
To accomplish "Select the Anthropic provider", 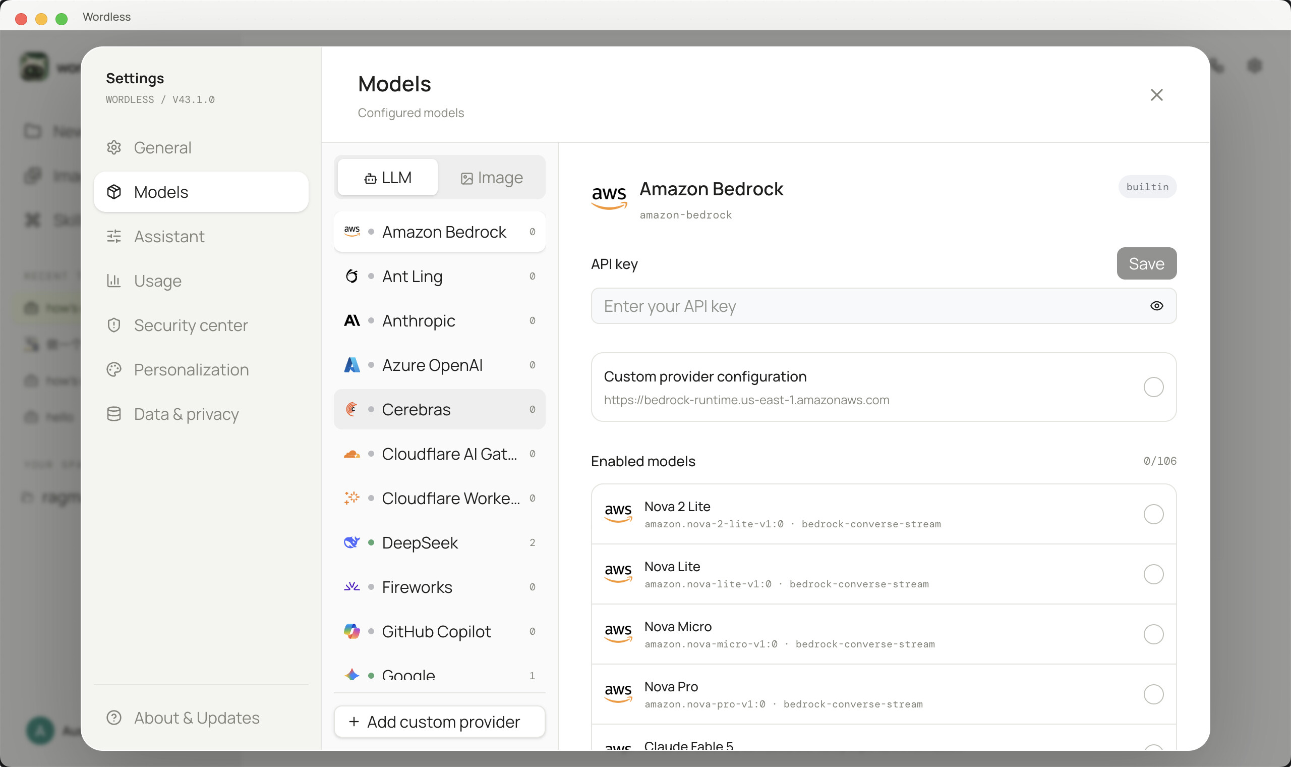I will pyautogui.click(x=439, y=321).
